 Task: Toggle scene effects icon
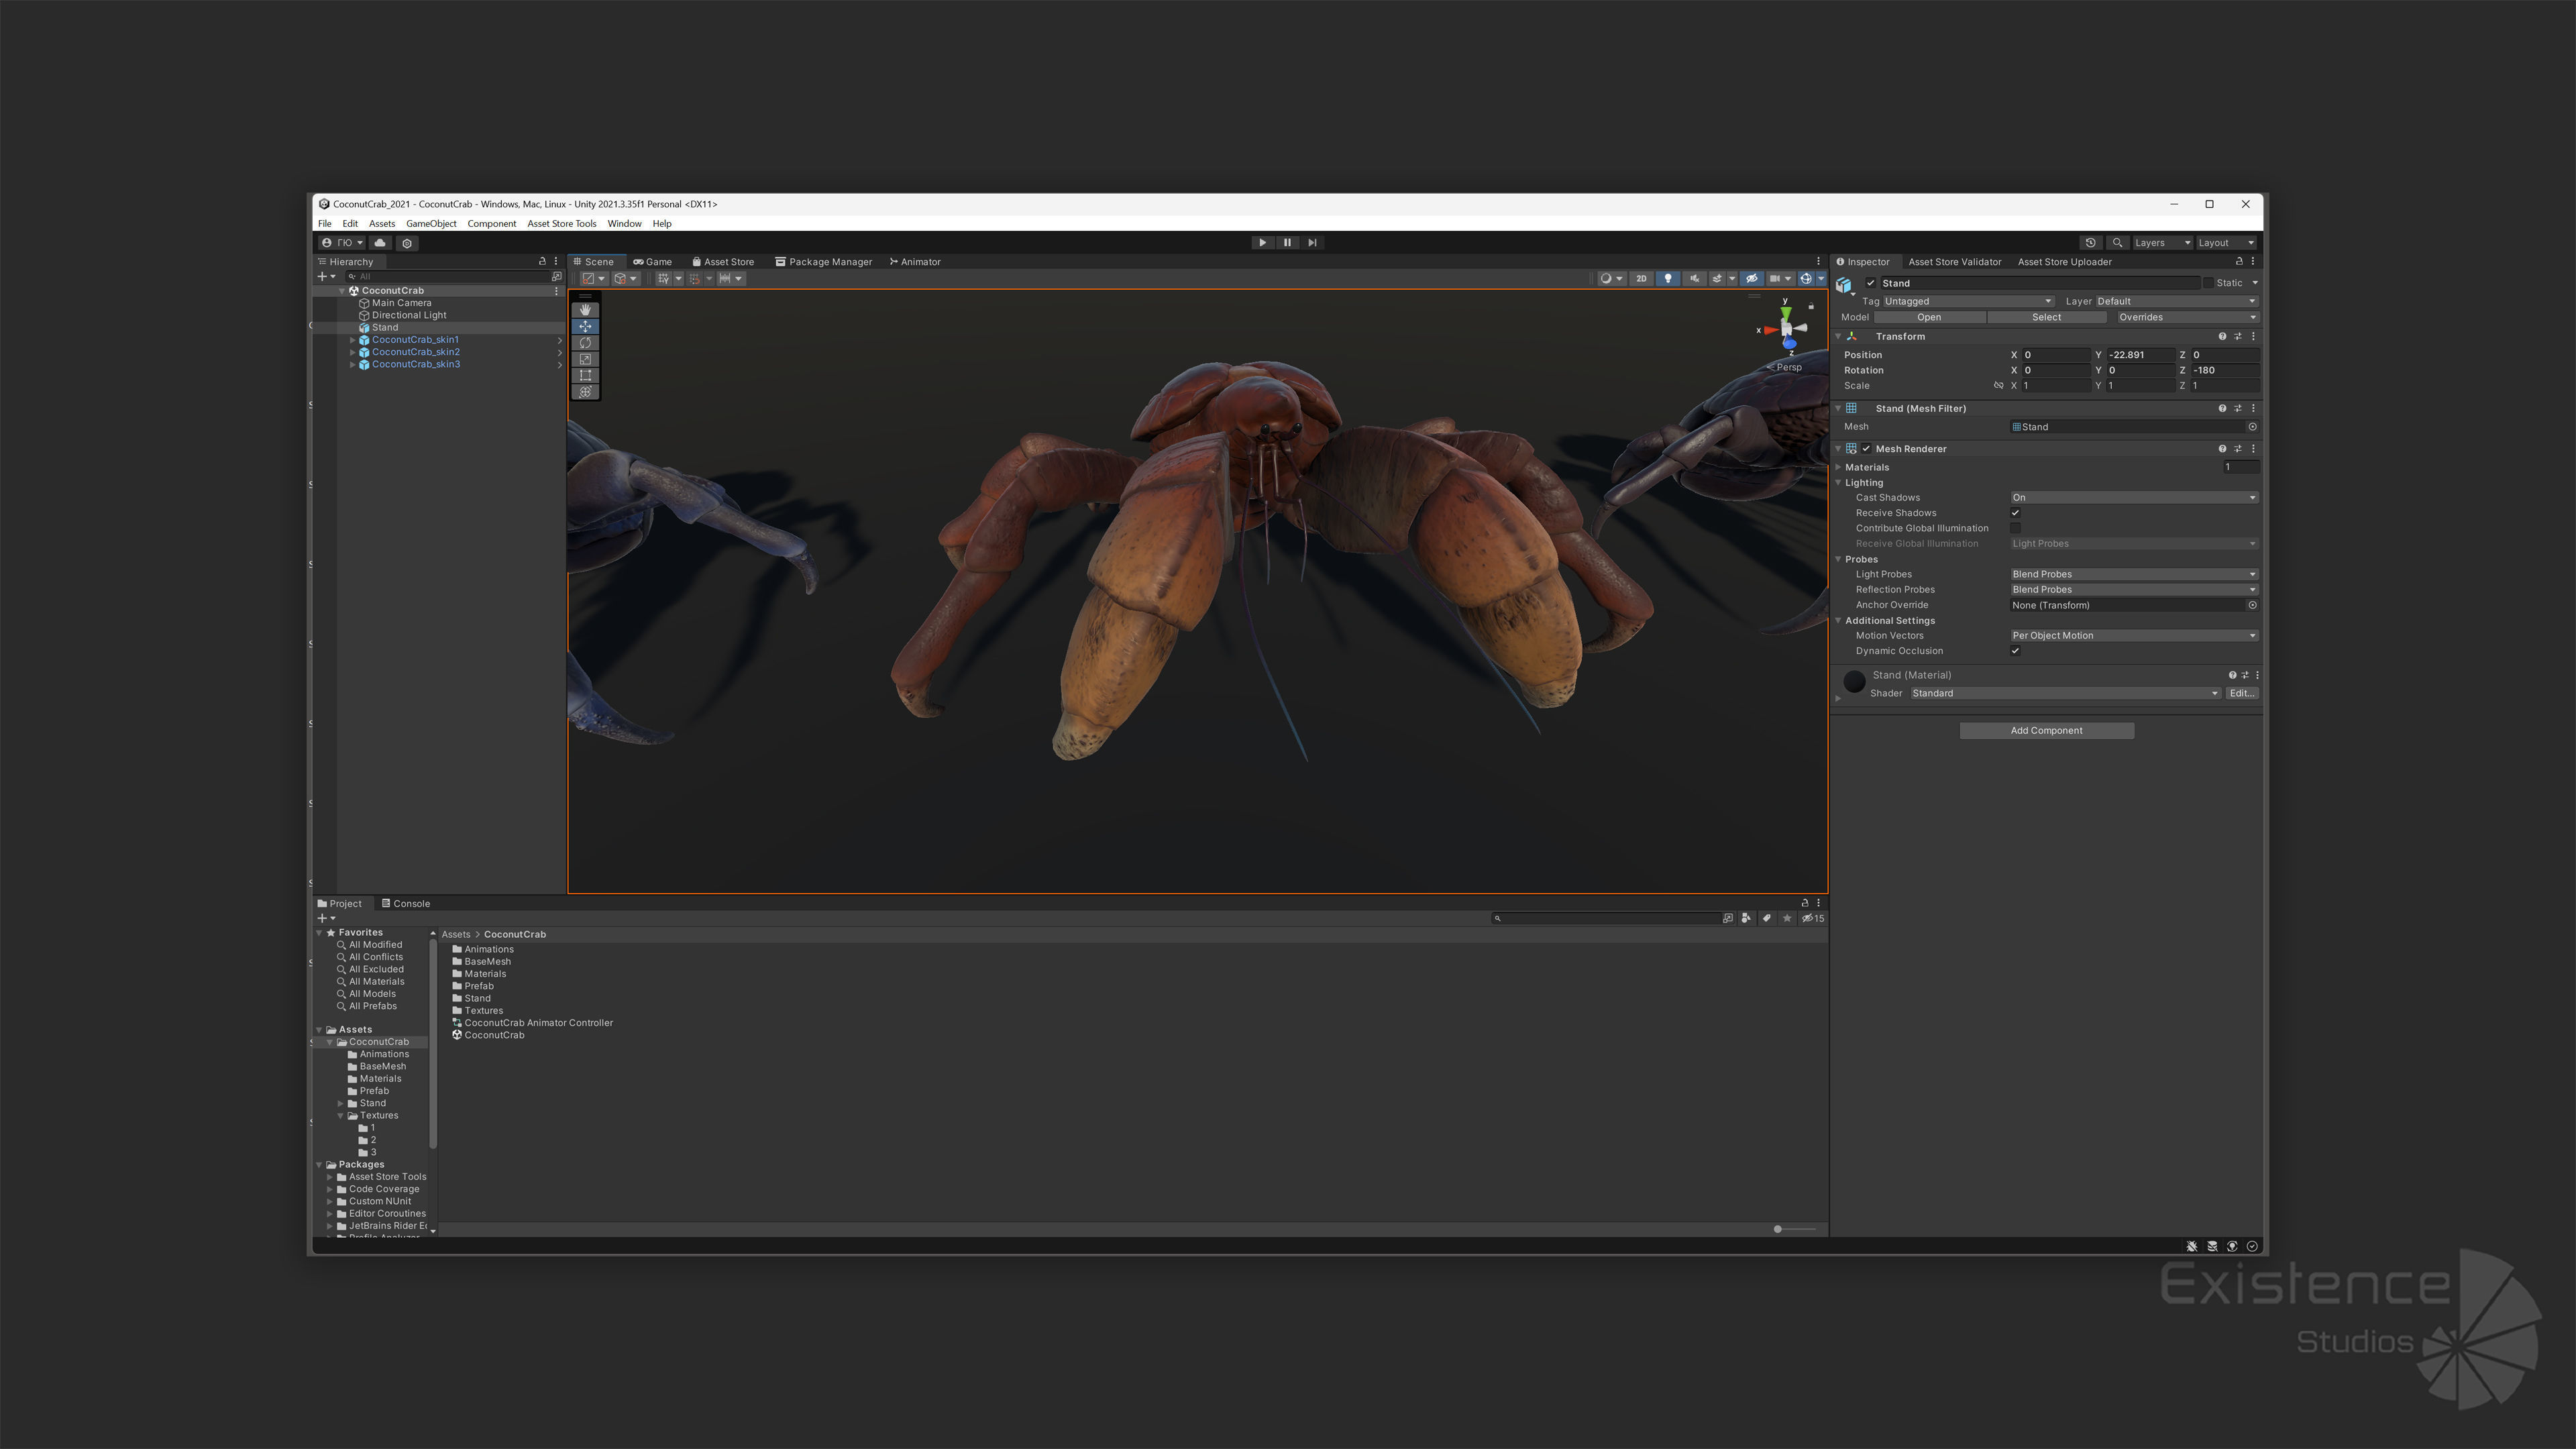(1717, 279)
